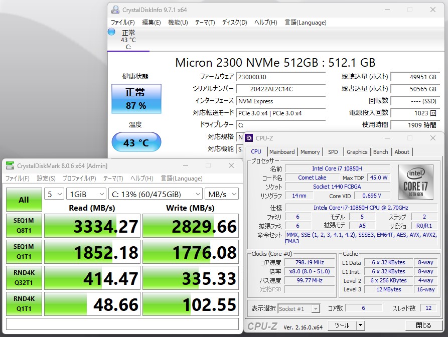The width and height of the screenshot is (448, 337).
Task: Click the CrystalDiskInfo app icon in title bar
Action: tap(115, 10)
